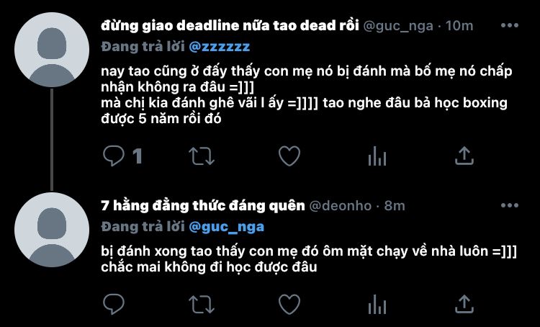Open profile "7 hằng đẳng thức đáng quên"
Image resolution: width=540 pixels, height=327 pixels.
(203, 206)
